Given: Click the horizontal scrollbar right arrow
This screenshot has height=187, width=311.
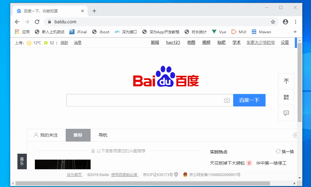Looking at the screenshot, I should [295, 184].
